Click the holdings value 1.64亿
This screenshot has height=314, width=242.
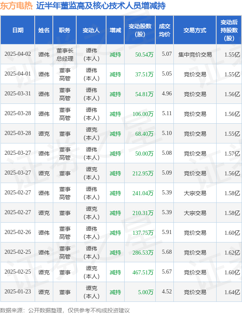pos(232,292)
